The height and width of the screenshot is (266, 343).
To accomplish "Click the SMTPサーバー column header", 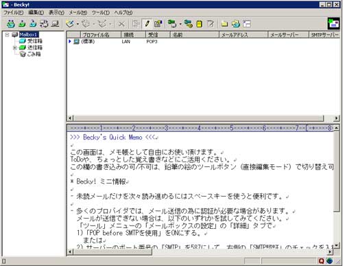I will (324, 35).
